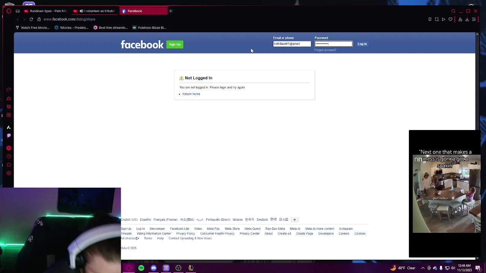The image size is (486, 273).
Task: Open OBS Studio from the taskbar
Action: pos(178,268)
